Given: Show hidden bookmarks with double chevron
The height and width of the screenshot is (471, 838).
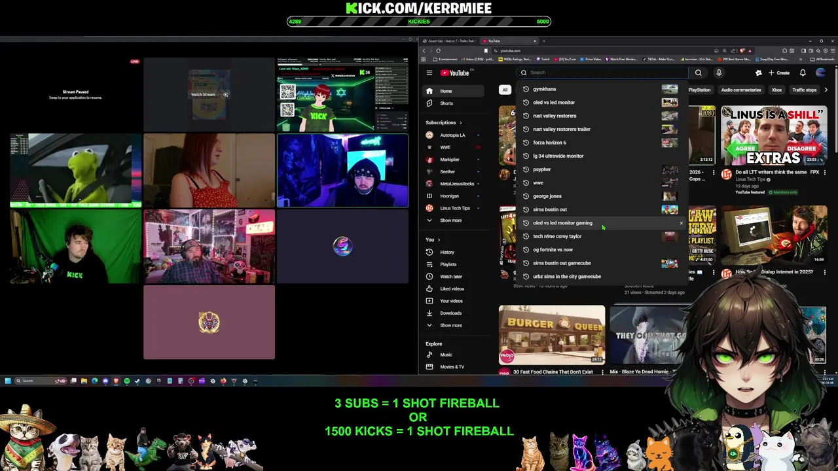Looking at the screenshot, I should tap(801, 60).
